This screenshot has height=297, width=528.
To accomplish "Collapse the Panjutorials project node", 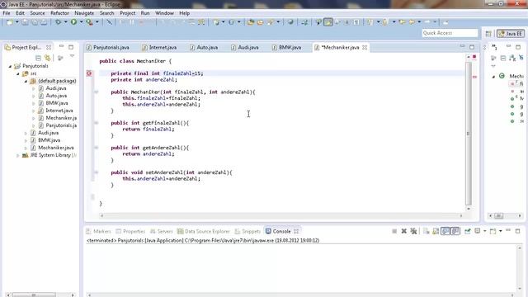I will 10,66.
